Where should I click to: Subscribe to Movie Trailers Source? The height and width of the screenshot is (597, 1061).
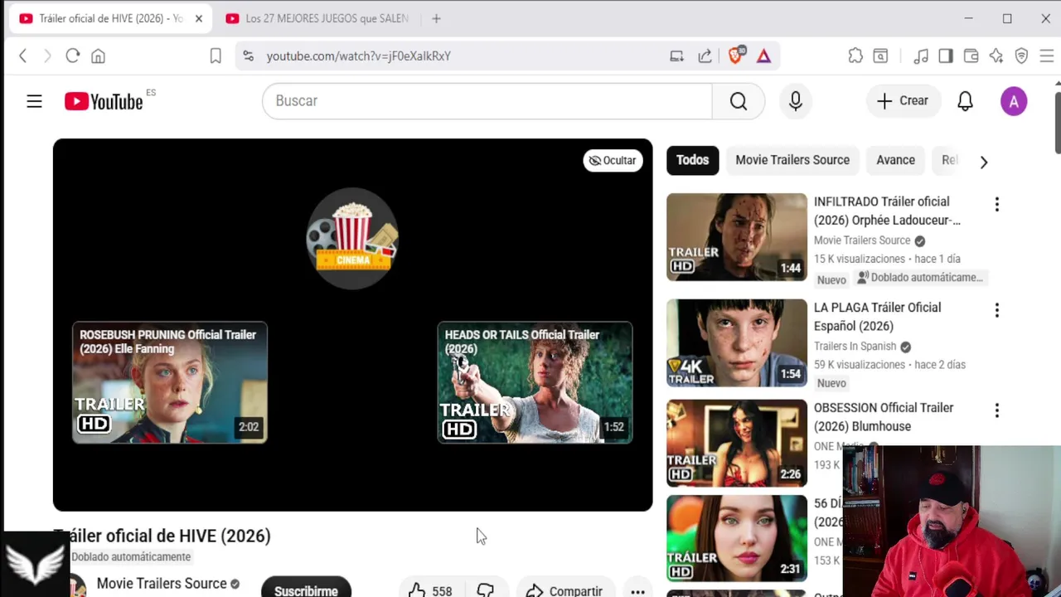pyautogui.click(x=306, y=590)
